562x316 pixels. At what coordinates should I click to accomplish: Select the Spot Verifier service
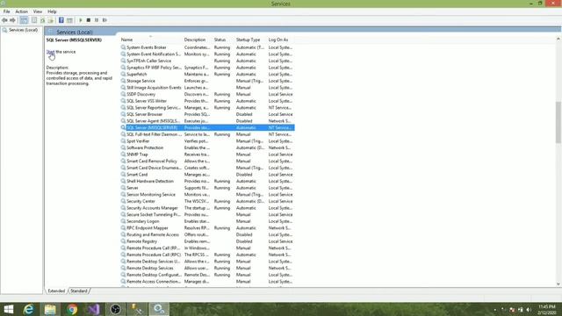tap(207, 141)
